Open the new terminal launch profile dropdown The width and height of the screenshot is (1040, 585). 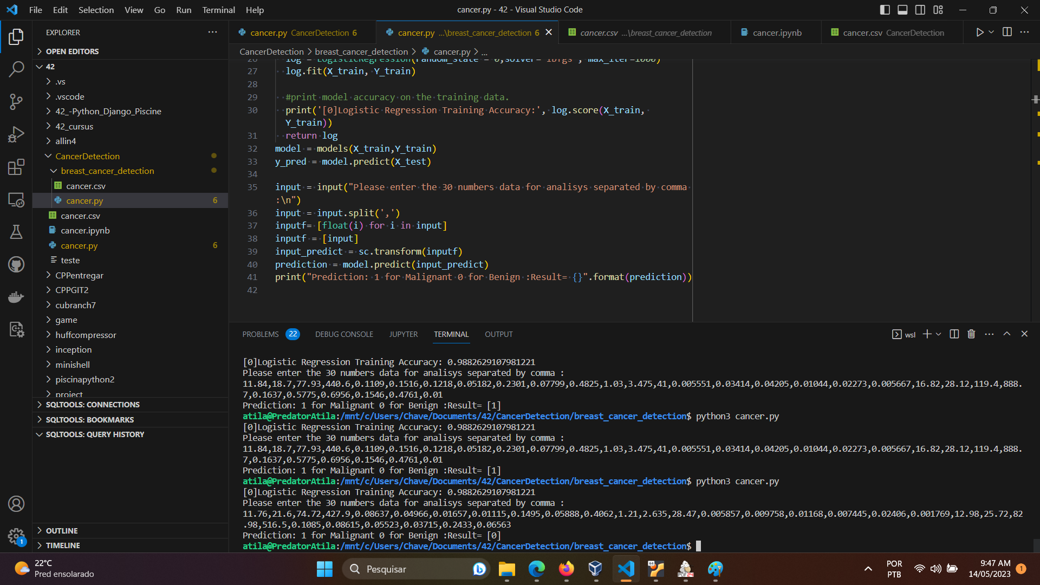939,334
